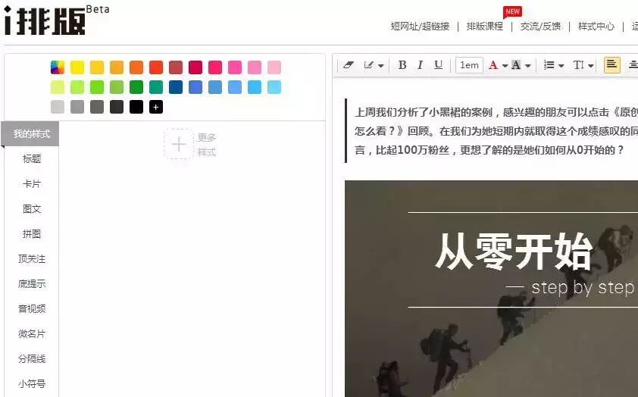Select the 卡片 style category
638x397 pixels.
coord(32,184)
